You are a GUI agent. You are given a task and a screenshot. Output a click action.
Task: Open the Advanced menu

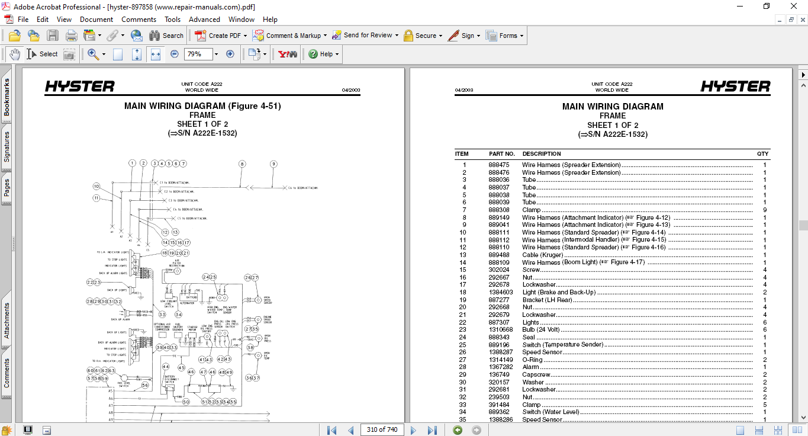tap(204, 20)
